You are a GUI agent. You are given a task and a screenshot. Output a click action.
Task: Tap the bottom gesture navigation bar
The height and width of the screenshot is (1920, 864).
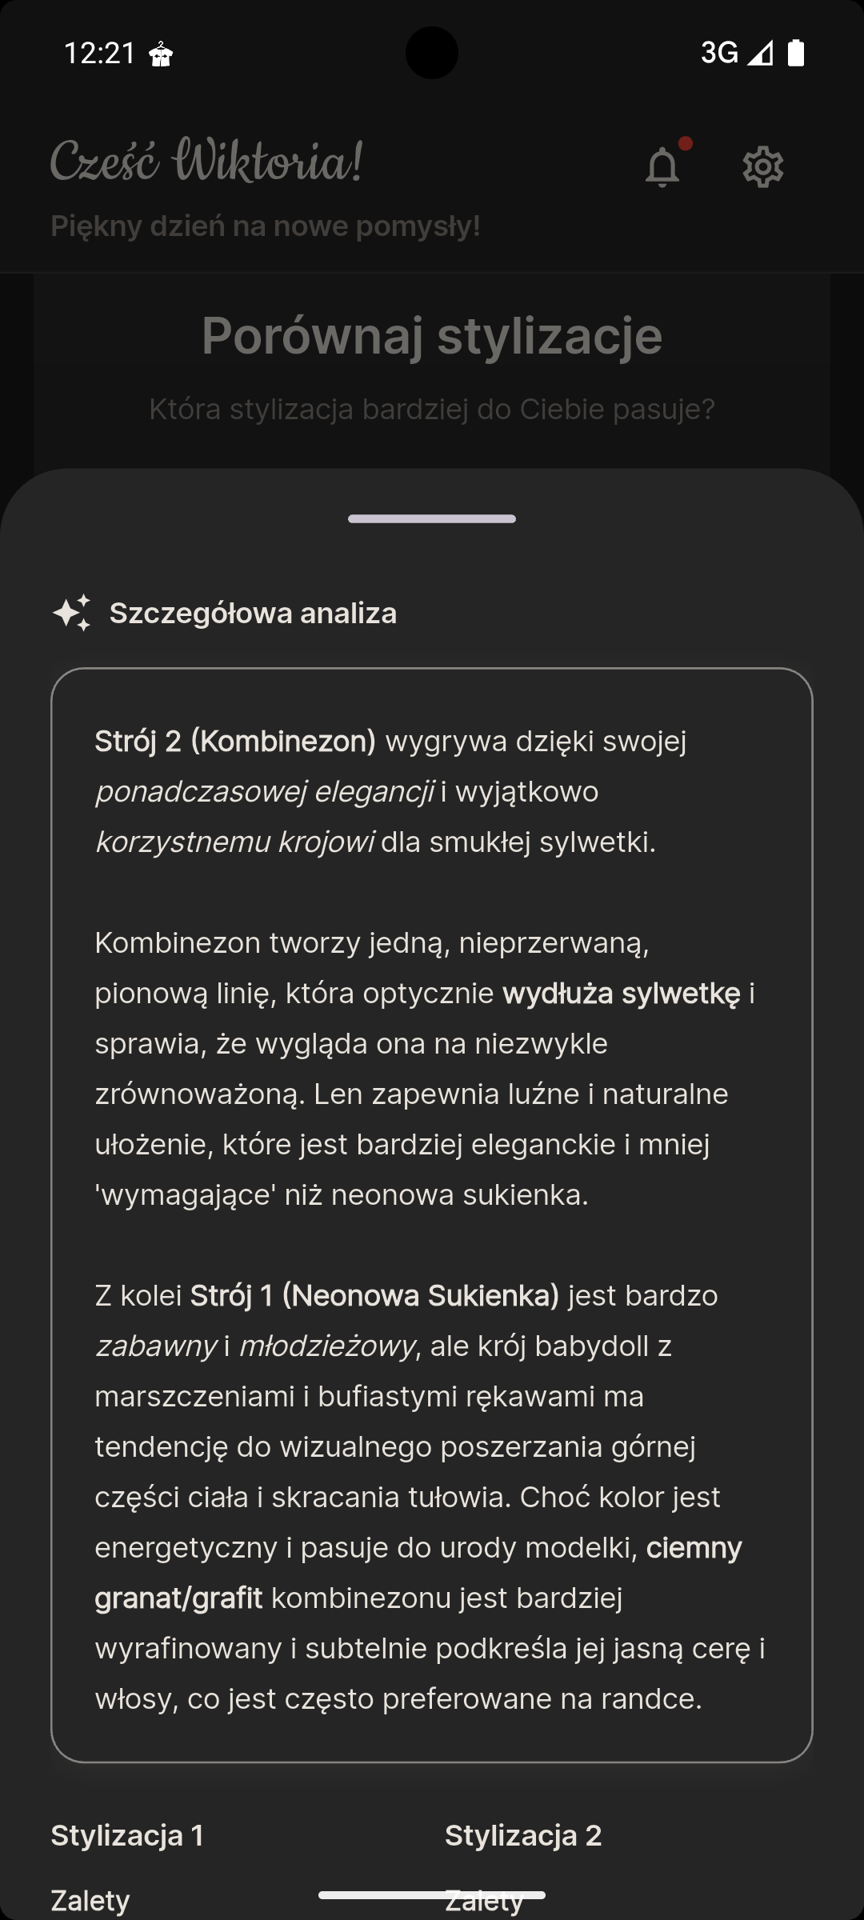coord(432,1896)
